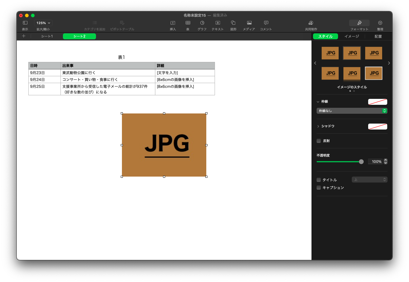This screenshot has width=409, height=282.
Task: Open the 図形 (Shape) toolbar icon
Action: 233,23
